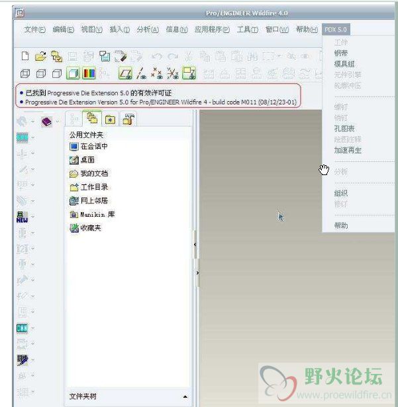Toggle shading display mode
Viewport: 398px width, 407px height.
point(73,73)
